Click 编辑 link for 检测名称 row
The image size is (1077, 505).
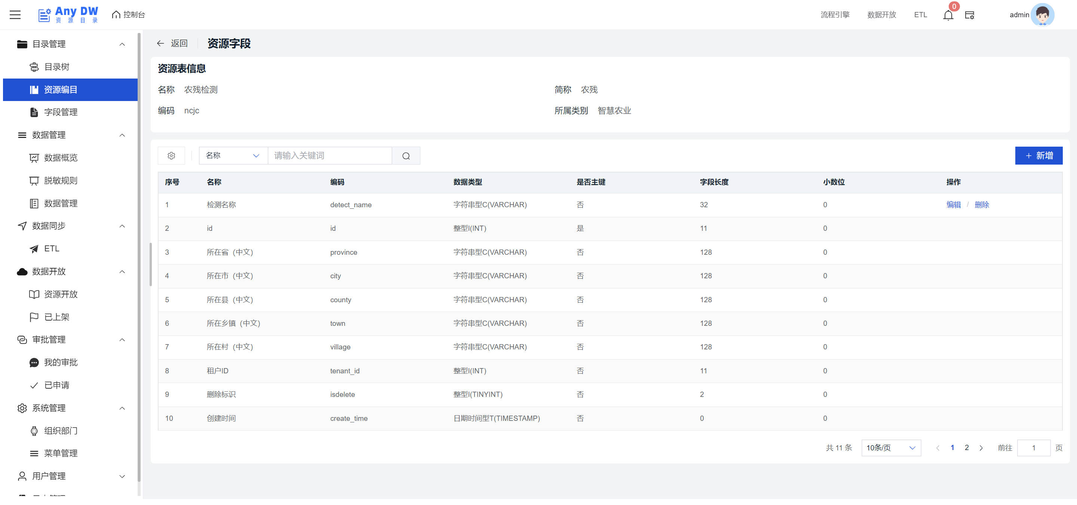pyautogui.click(x=953, y=205)
